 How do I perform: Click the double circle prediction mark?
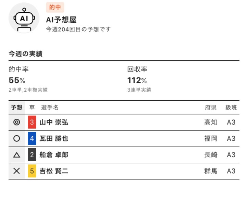tap(16, 122)
